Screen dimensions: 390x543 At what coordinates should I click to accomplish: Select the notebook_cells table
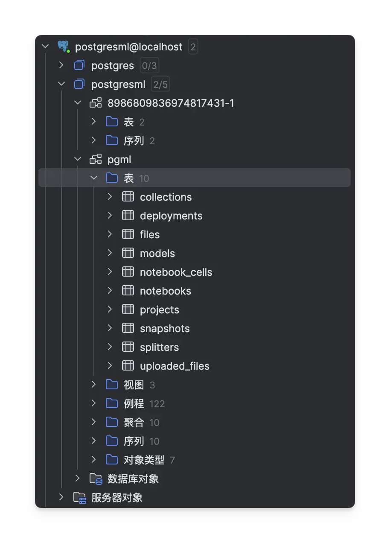tap(176, 271)
